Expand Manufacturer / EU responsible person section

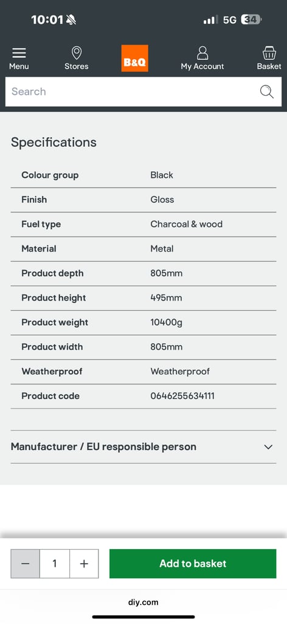click(143, 447)
